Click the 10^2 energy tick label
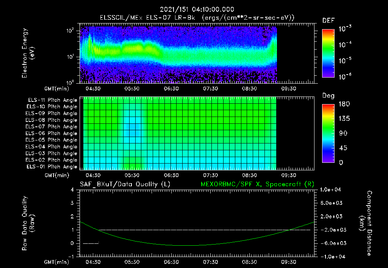Screen dimensions: 388x268 point(70,31)
